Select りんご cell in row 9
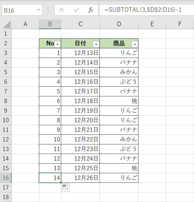The width and height of the screenshot is (194, 202). pyautogui.click(x=119, y=110)
